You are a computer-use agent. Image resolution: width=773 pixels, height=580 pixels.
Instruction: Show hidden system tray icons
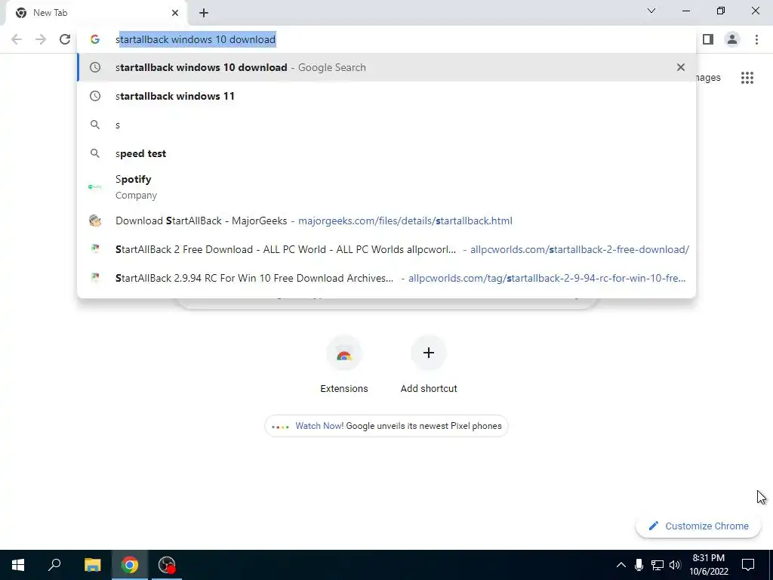[x=621, y=565]
